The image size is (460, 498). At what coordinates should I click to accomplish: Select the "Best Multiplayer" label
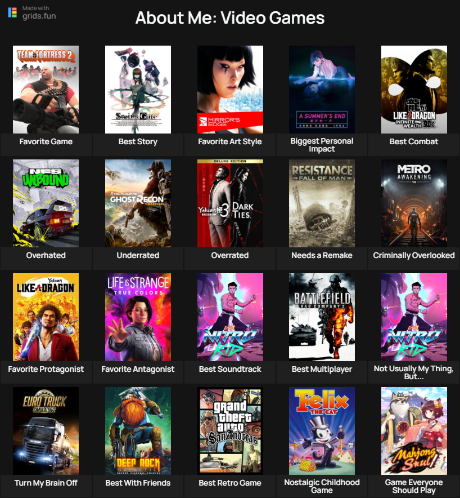click(x=322, y=369)
